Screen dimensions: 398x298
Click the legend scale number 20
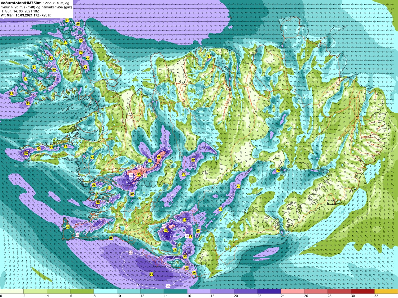[x=236, y=296]
